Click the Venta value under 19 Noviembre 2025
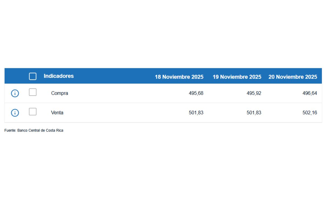The width and height of the screenshot is (324, 201). point(254,112)
